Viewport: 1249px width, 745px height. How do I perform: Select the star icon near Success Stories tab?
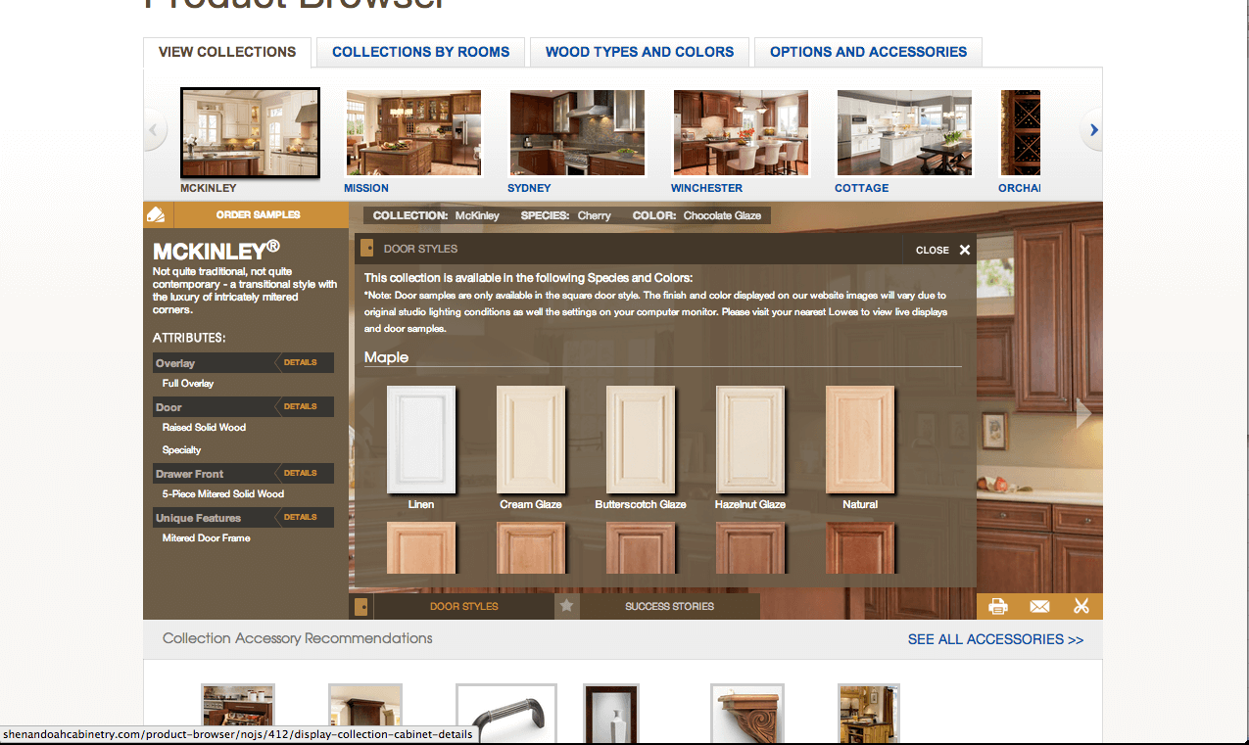pos(566,606)
